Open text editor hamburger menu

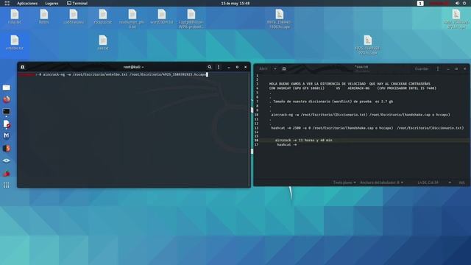[x=438, y=68]
